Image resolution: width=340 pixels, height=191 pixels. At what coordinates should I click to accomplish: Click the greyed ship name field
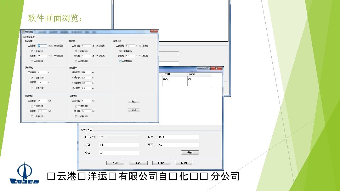(119, 137)
